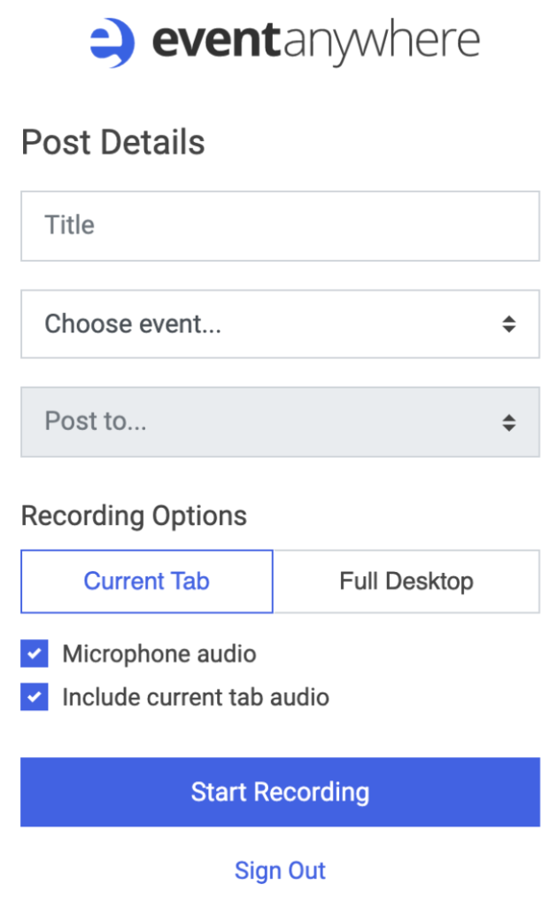Image resolution: width=557 pixels, height=908 pixels.
Task: Click the blue eventanywhere logo icon
Action: point(112,43)
